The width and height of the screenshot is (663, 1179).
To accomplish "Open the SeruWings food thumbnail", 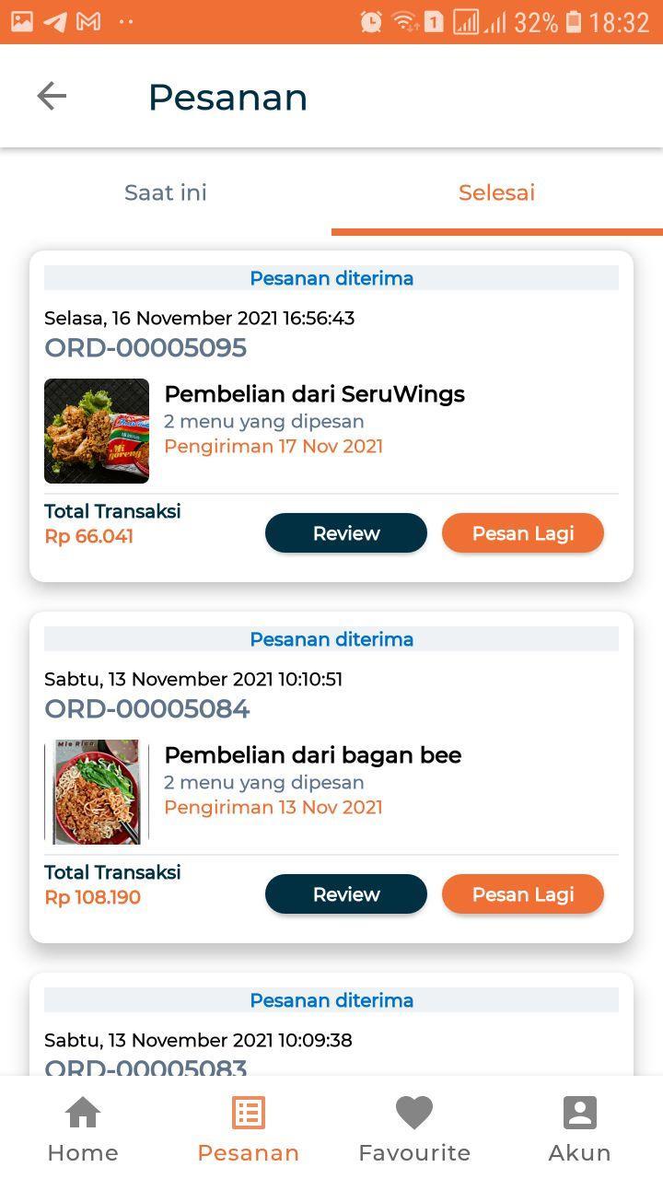I will tap(97, 431).
